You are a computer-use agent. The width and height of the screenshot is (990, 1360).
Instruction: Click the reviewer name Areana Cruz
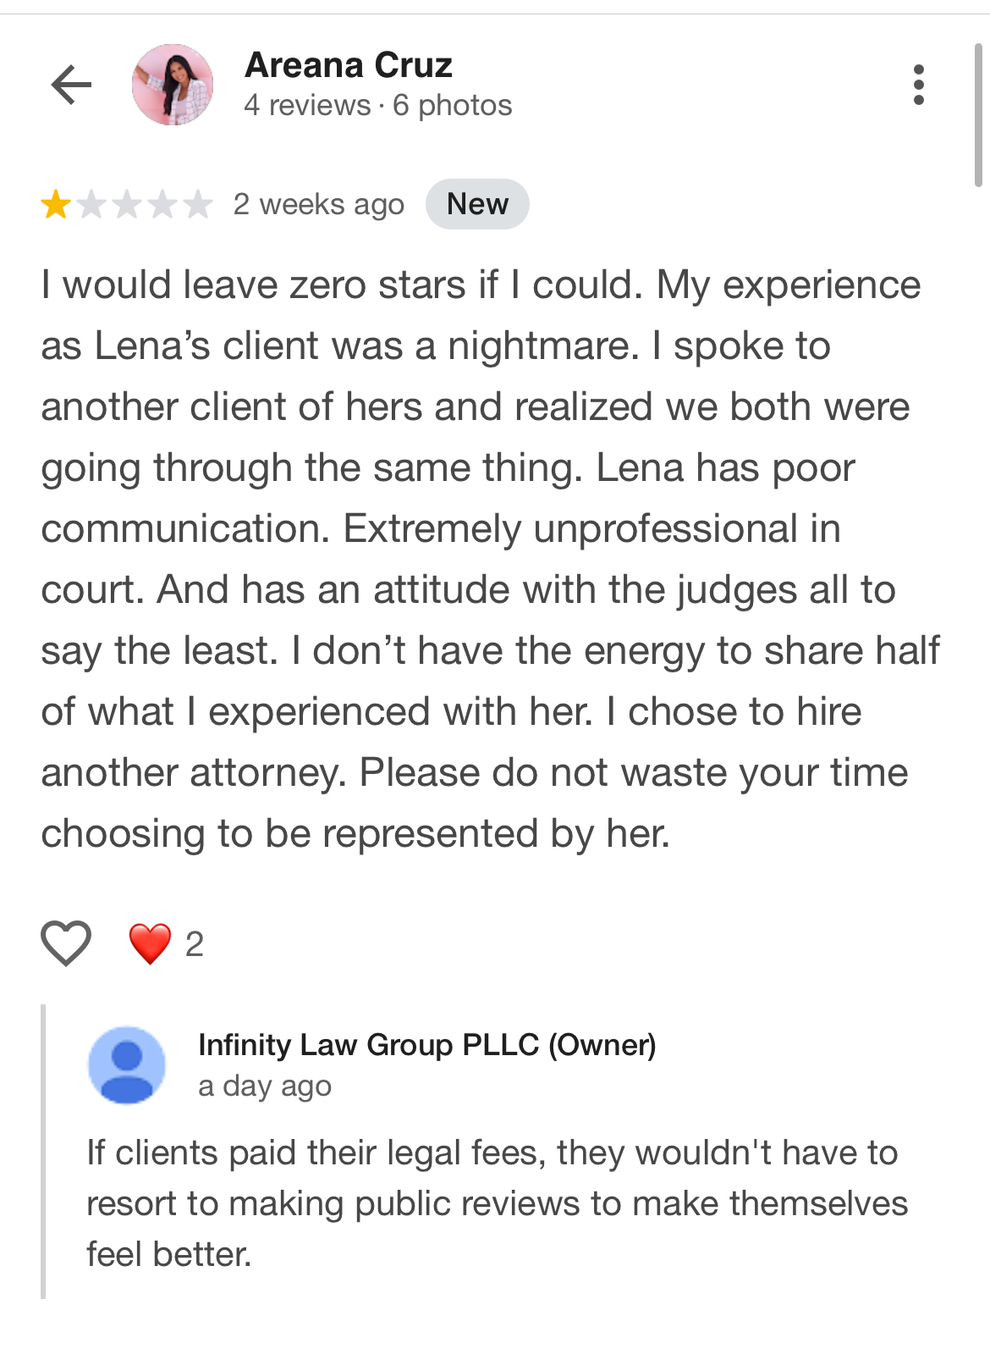tap(348, 65)
